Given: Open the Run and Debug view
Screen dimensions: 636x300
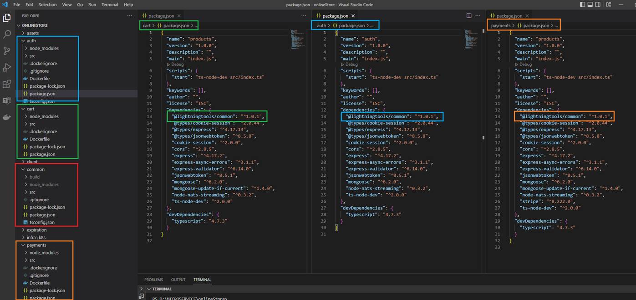Looking at the screenshot, I should coord(7,67).
